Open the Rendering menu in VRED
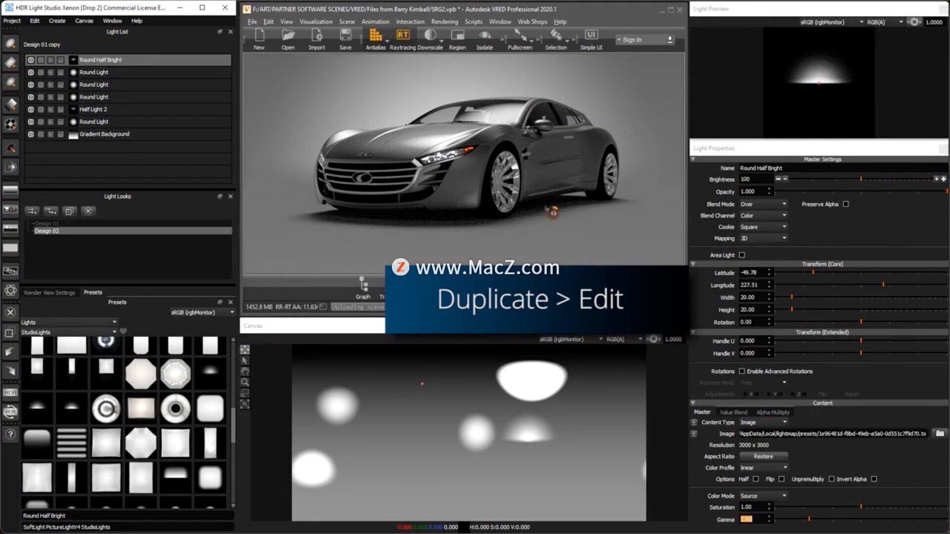Image resolution: width=950 pixels, height=534 pixels. click(x=444, y=22)
